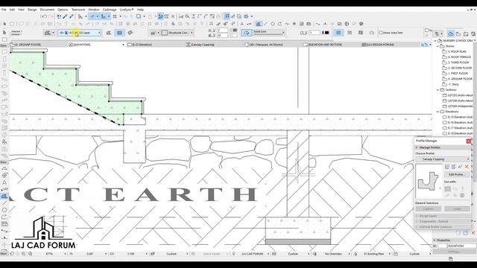This screenshot has height=268, width=477.
Task: Click the Pick Up Parameters eyedropper icon
Action: pyautogui.click(x=65, y=16)
